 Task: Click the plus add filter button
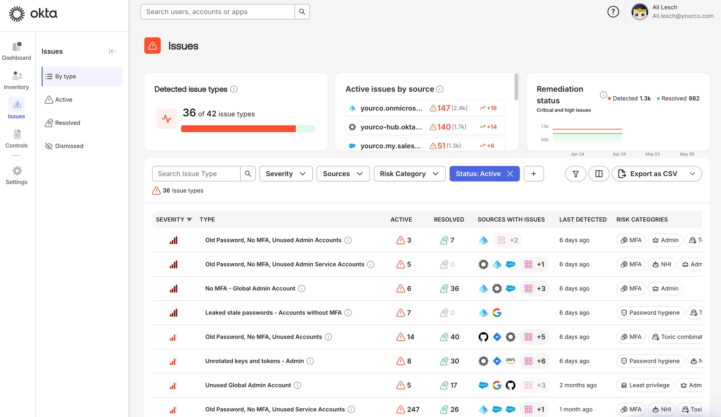click(x=534, y=174)
